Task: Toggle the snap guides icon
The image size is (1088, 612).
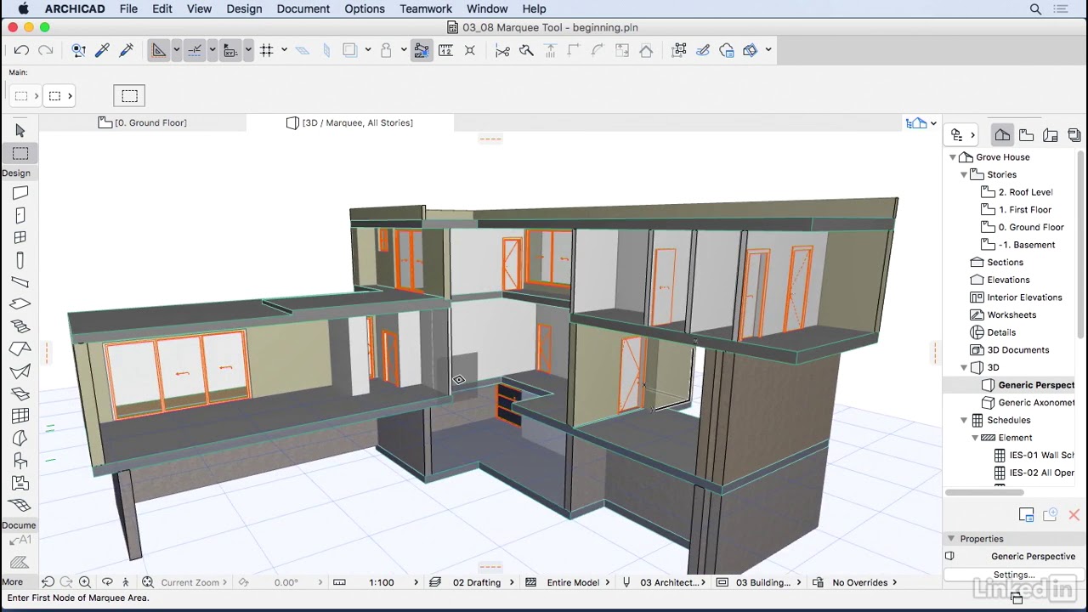Action: click(195, 50)
